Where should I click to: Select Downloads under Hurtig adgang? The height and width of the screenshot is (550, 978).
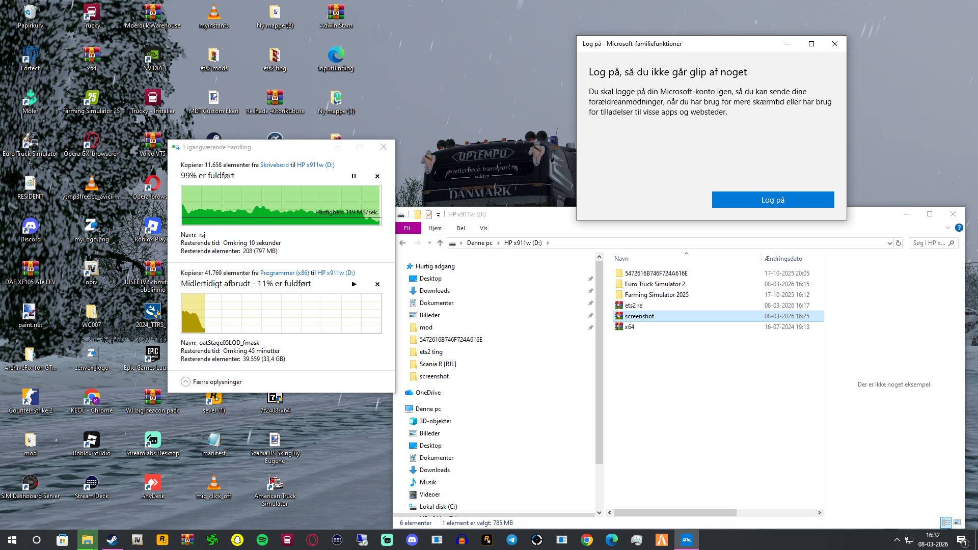click(434, 291)
